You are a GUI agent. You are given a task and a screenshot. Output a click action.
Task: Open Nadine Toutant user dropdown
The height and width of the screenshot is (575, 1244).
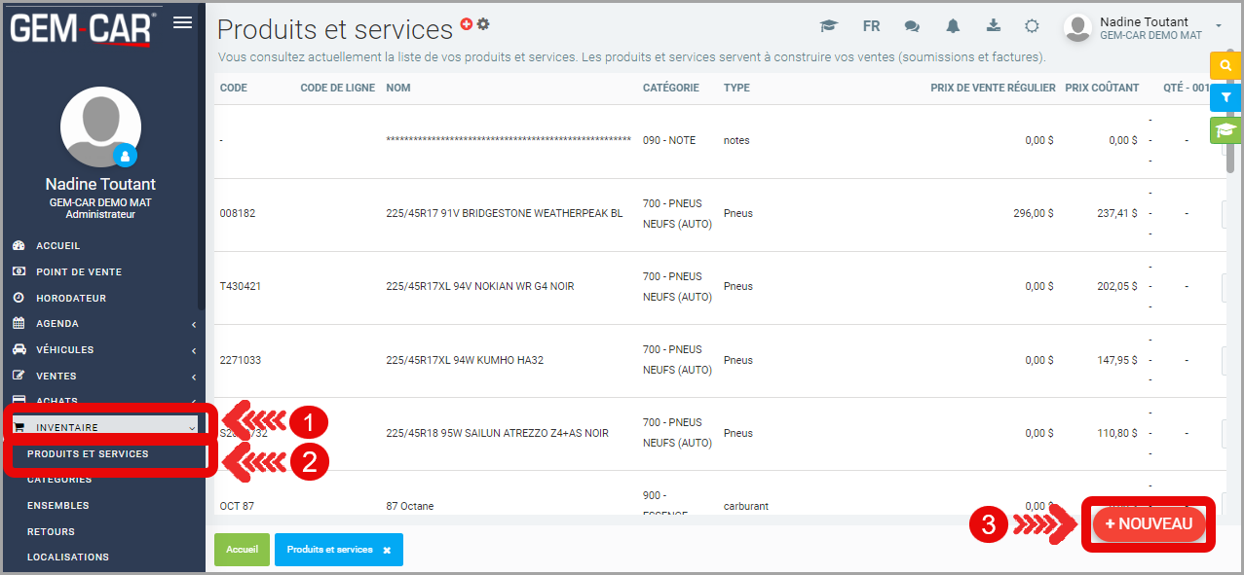pos(1144,27)
